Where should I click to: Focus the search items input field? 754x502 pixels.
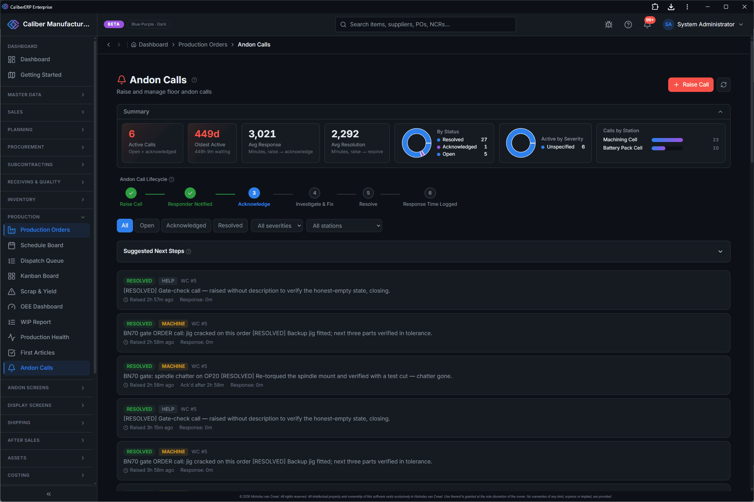pos(425,25)
